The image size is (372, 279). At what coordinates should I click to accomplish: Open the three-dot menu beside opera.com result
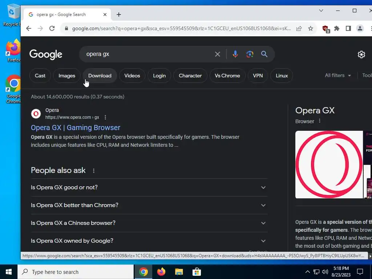click(105, 117)
